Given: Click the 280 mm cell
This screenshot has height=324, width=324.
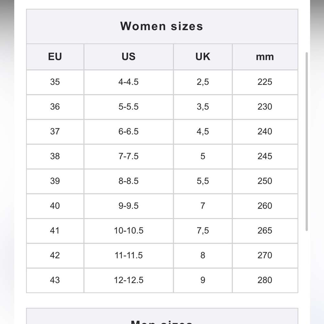Looking at the screenshot, I should (x=265, y=280).
